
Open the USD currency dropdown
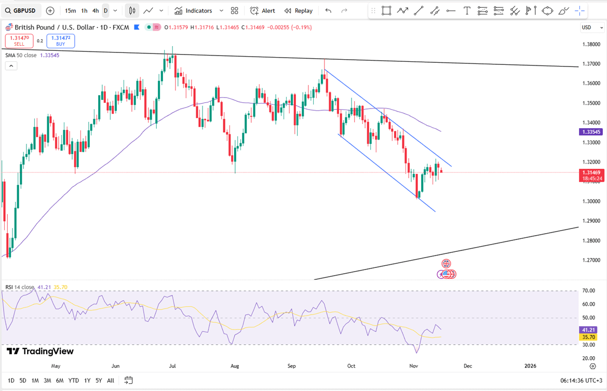coord(592,28)
